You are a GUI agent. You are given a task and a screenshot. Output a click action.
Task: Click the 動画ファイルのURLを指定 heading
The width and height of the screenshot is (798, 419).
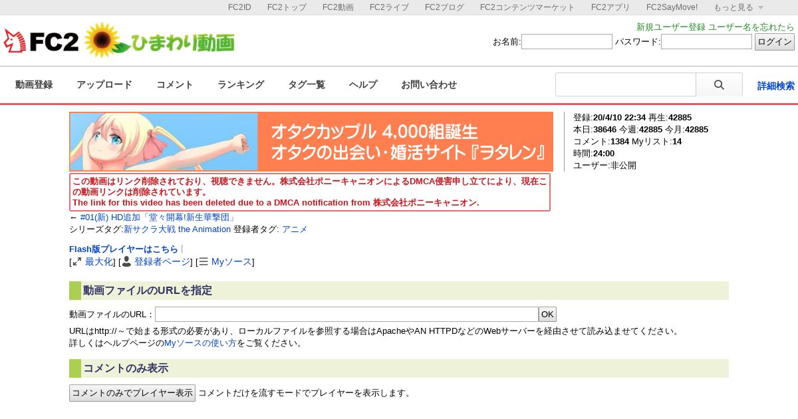399,291
